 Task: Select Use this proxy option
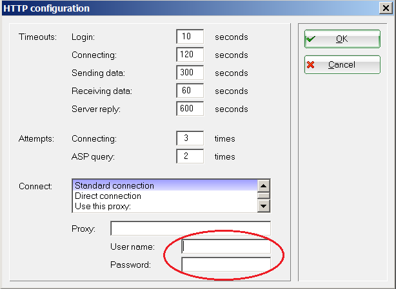tap(165, 205)
